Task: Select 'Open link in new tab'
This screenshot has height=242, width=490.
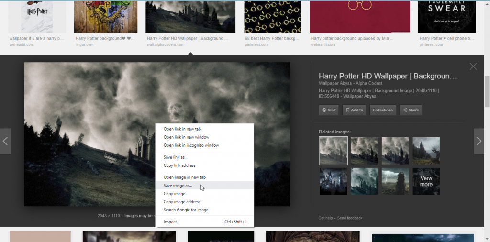Action: 205,129
